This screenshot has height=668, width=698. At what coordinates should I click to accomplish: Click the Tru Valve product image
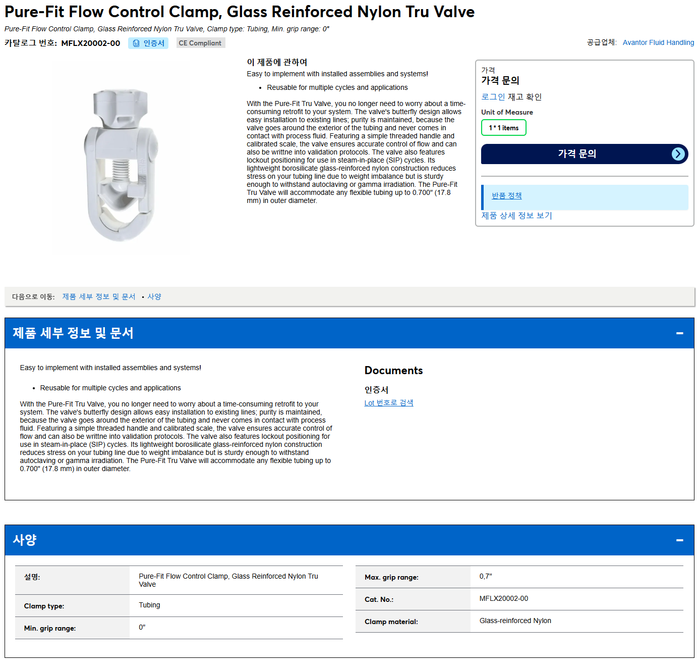[121, 166]
